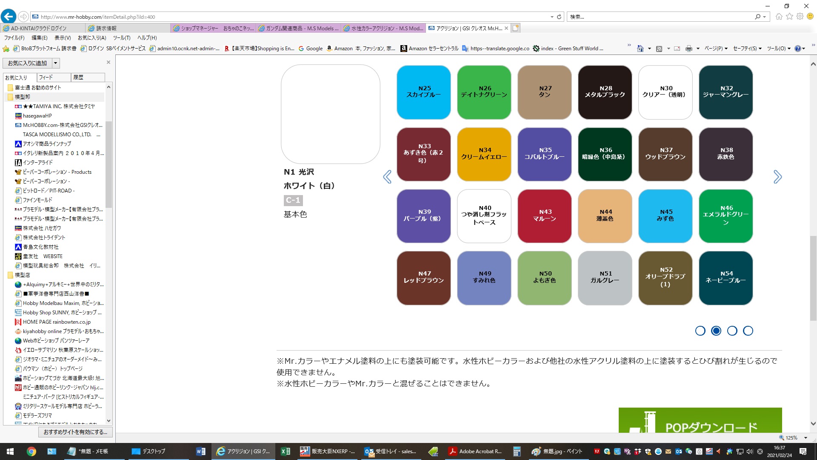Click the command bar read mail icon
This screenshot has width=817, height=460.
click(x=677, y=49)
